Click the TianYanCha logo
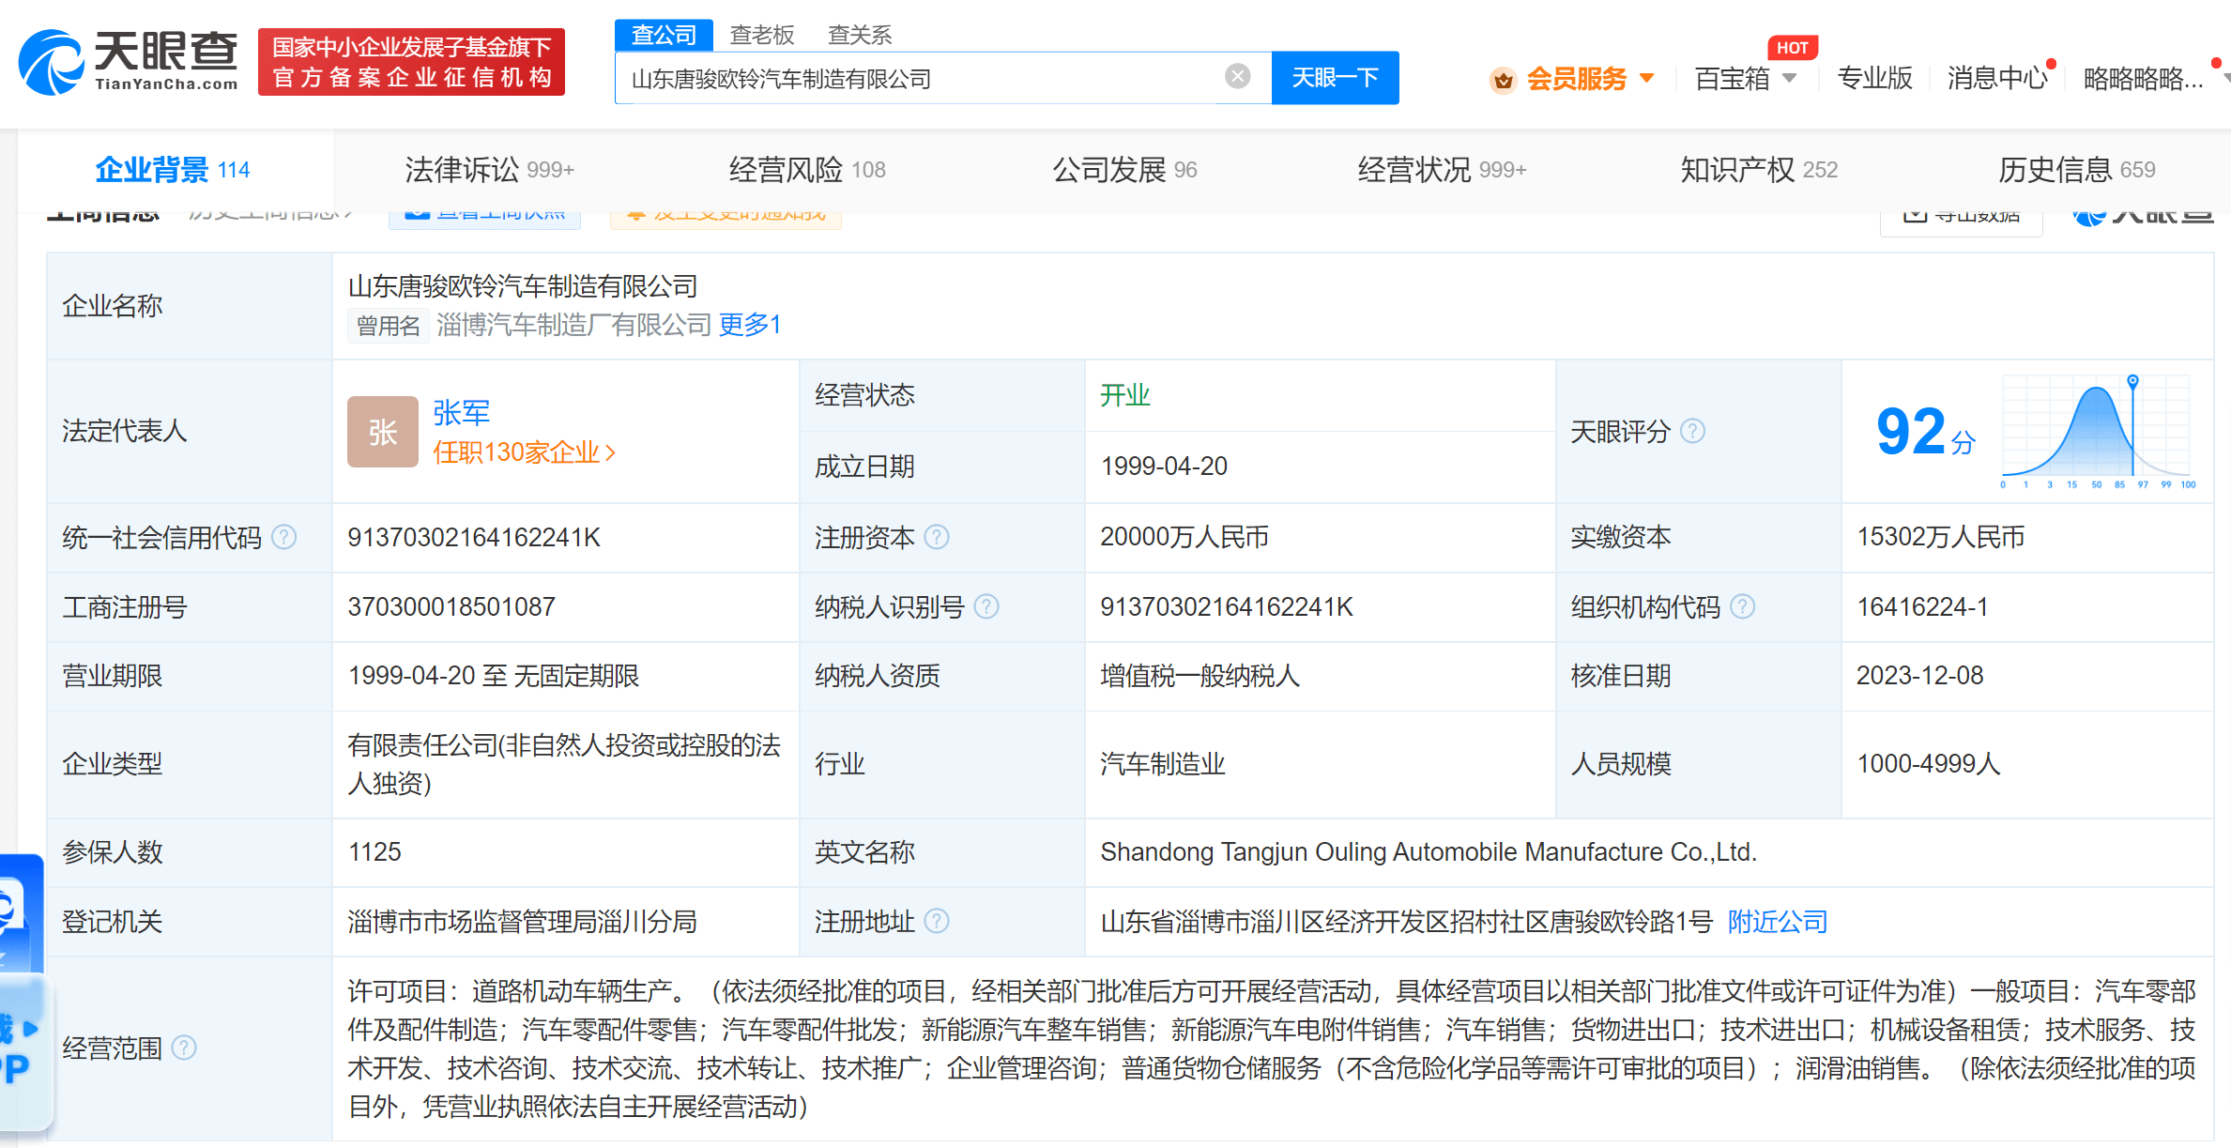 (x=129, y=62)
